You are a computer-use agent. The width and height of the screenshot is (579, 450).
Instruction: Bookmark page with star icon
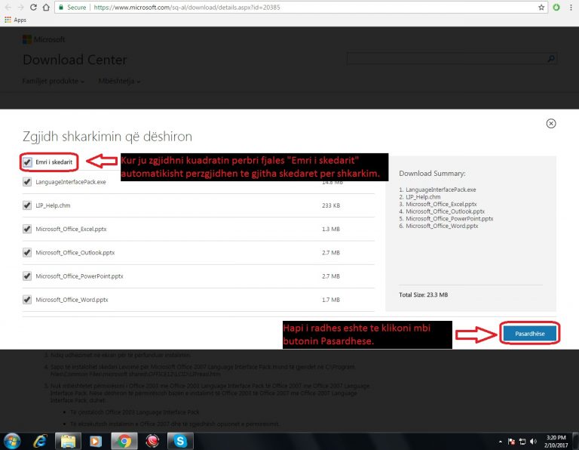(x=541, y=7)
